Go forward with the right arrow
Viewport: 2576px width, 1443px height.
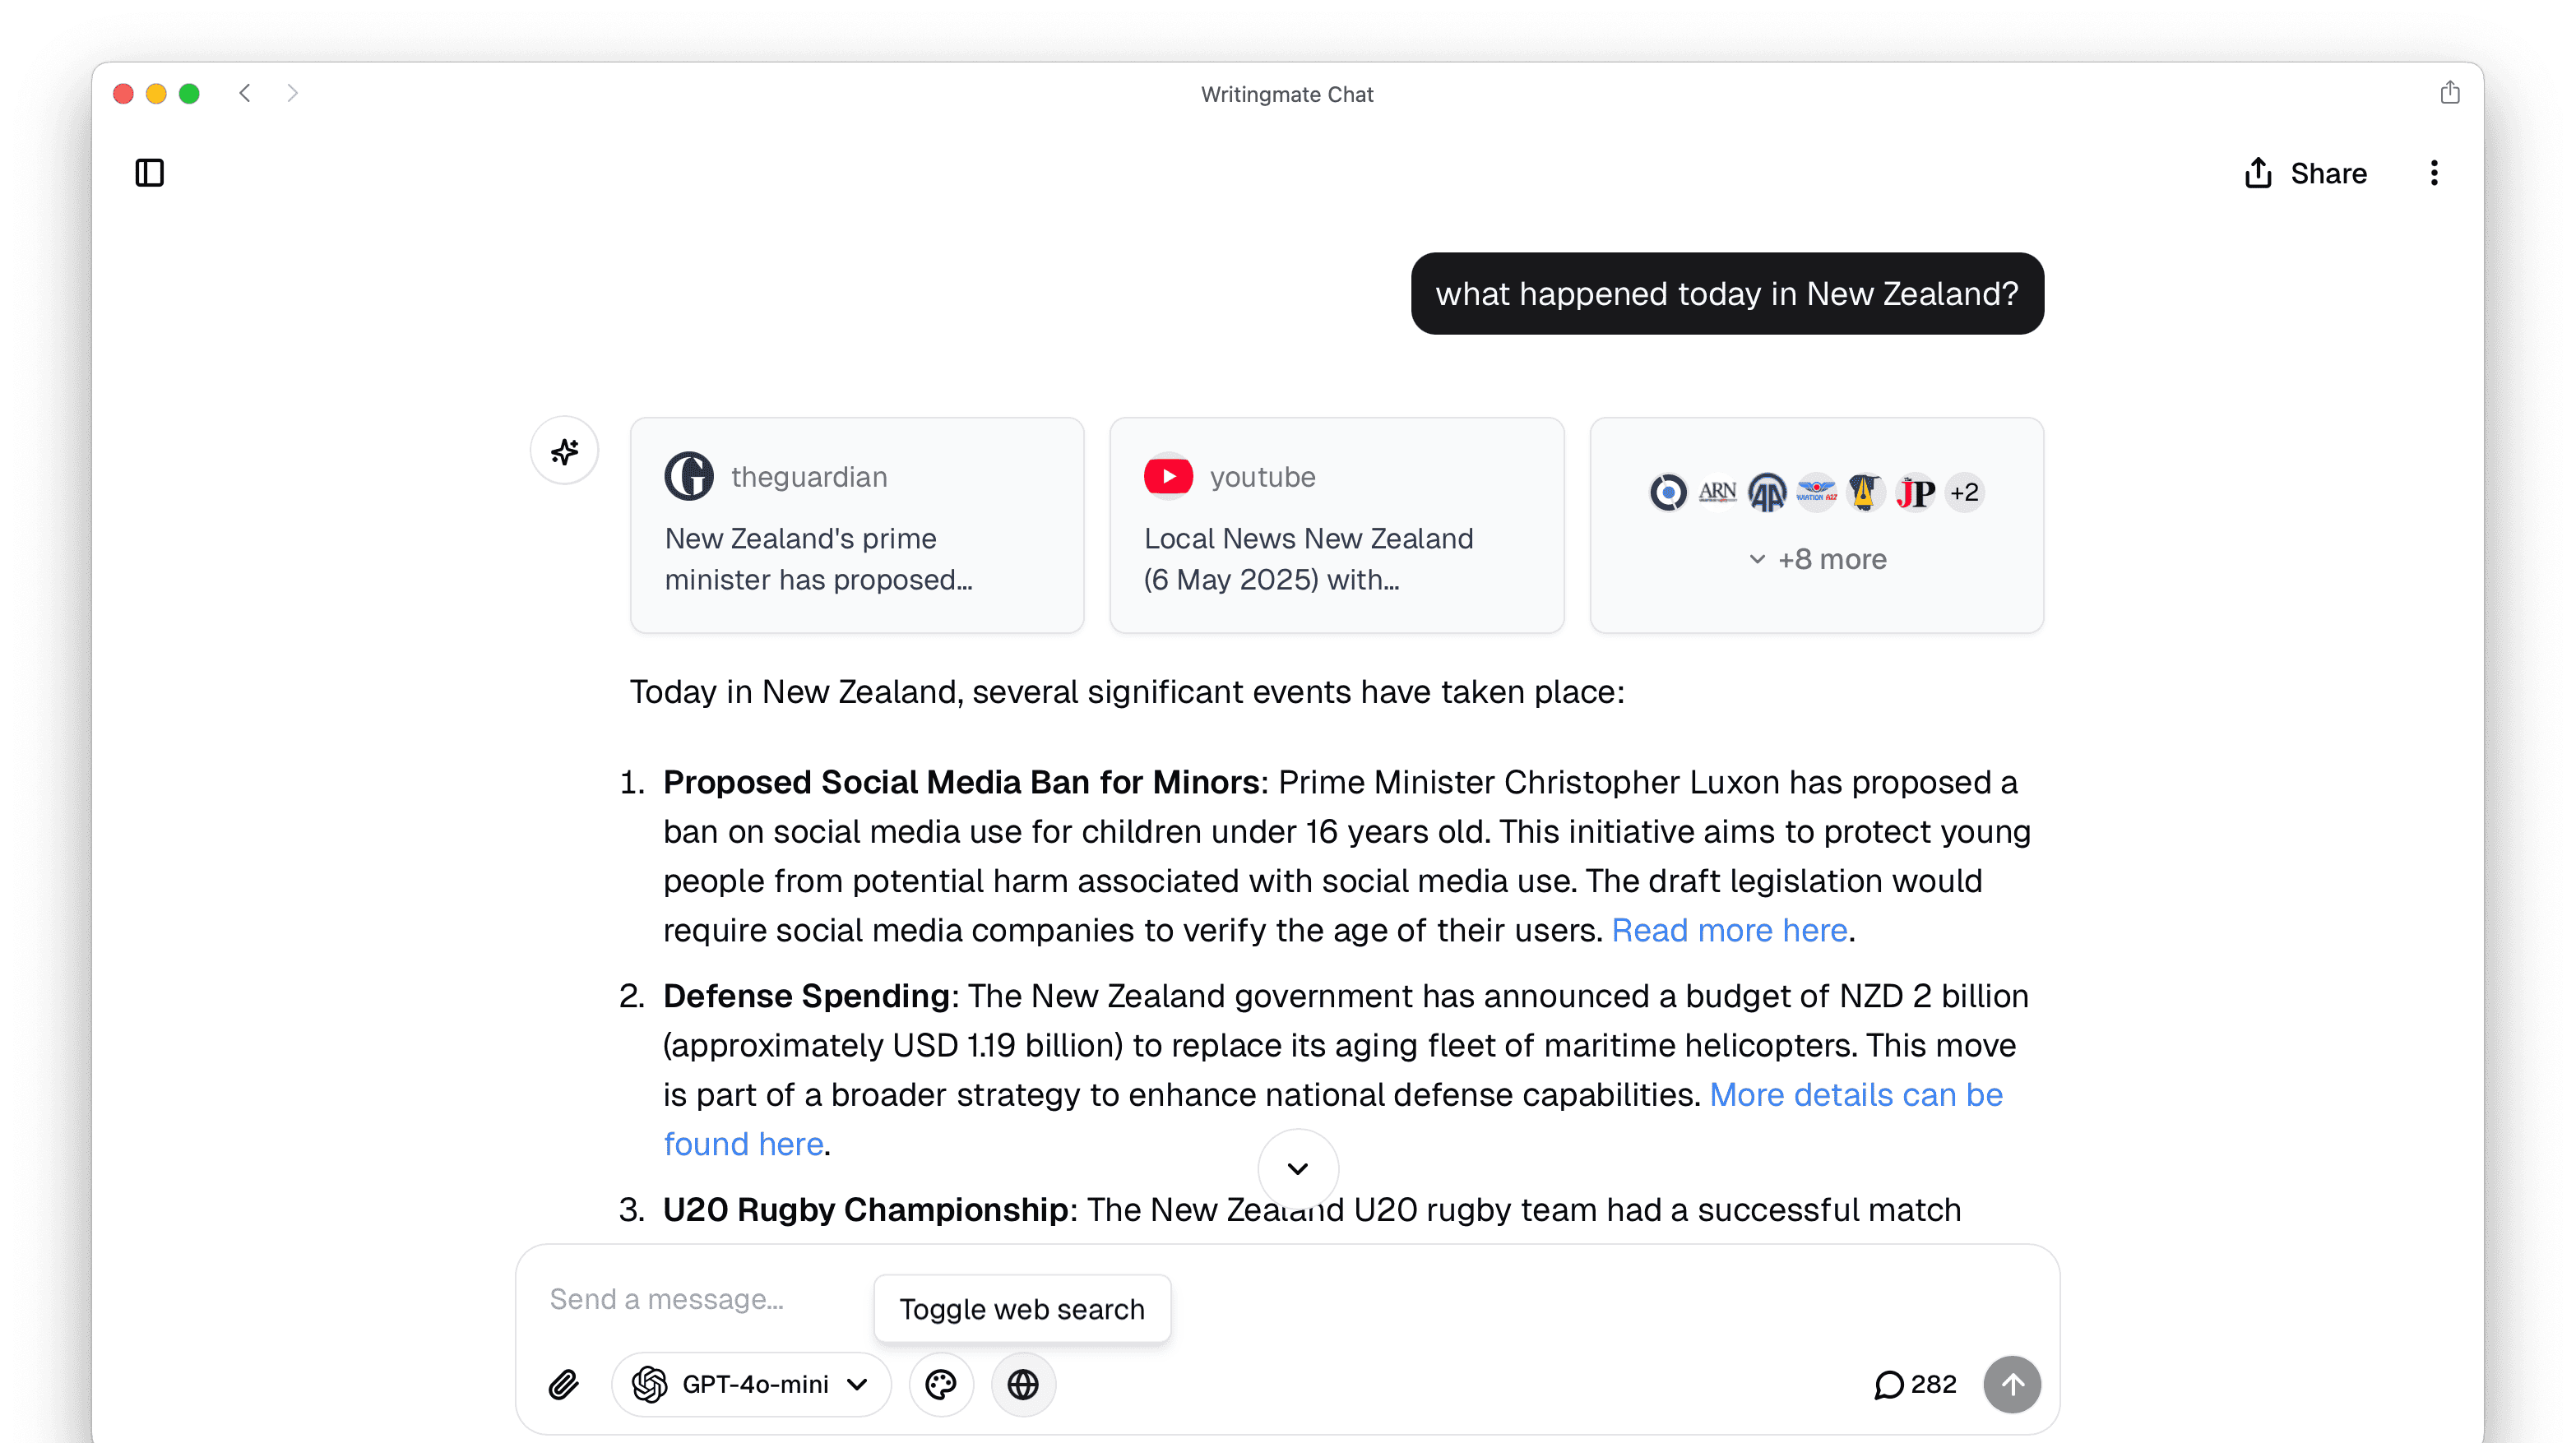[x=292, y=93]
